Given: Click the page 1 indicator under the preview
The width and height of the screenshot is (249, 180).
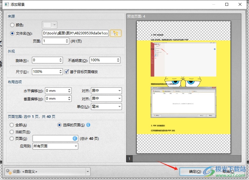Looking at the screenshot, I should point(130,159).
